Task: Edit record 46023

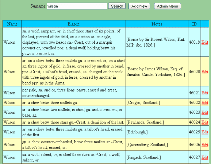Action: tap(205, 112)
